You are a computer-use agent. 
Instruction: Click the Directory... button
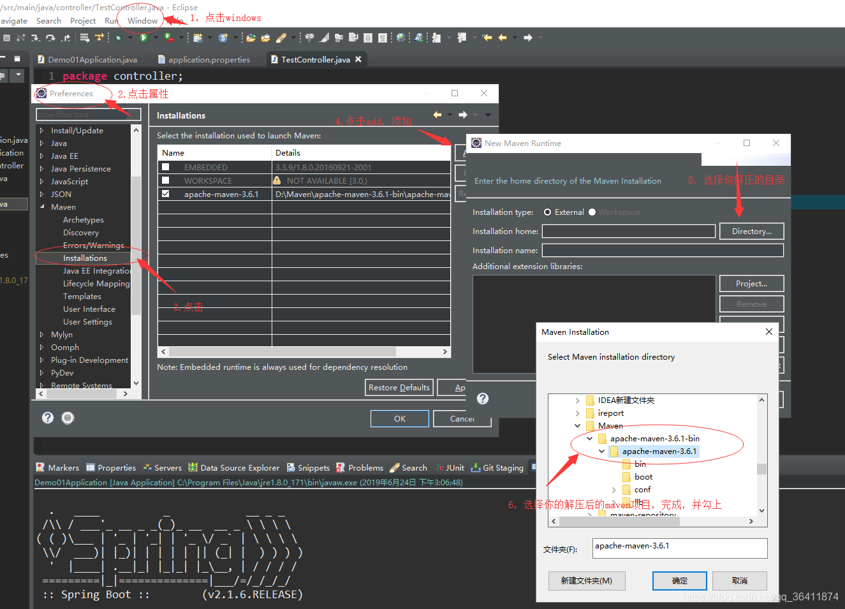752,231
